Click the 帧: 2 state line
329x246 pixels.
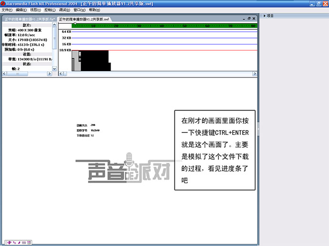16,69
